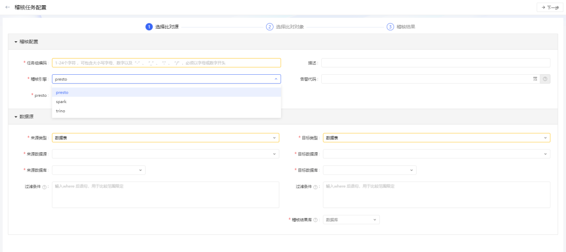
Task: Click the back arrow beside 稽核任务配置
Action: (x=7, y=7)
